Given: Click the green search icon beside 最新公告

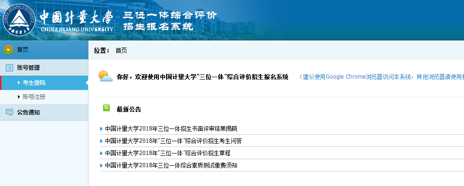Looking at the screenshot, I should [106, 108].
